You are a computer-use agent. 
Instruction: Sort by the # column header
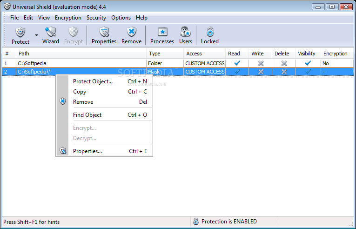(x=9, y=54)
